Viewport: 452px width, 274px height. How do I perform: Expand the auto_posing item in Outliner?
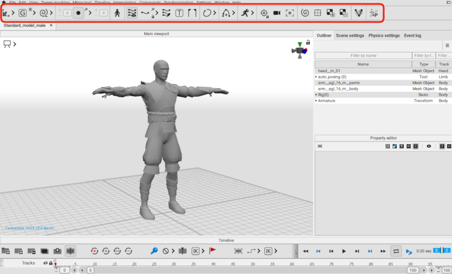tap(316, 77)
